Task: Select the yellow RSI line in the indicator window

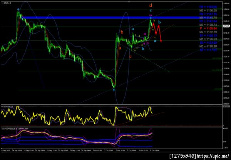Action: (x=76, y=116)
